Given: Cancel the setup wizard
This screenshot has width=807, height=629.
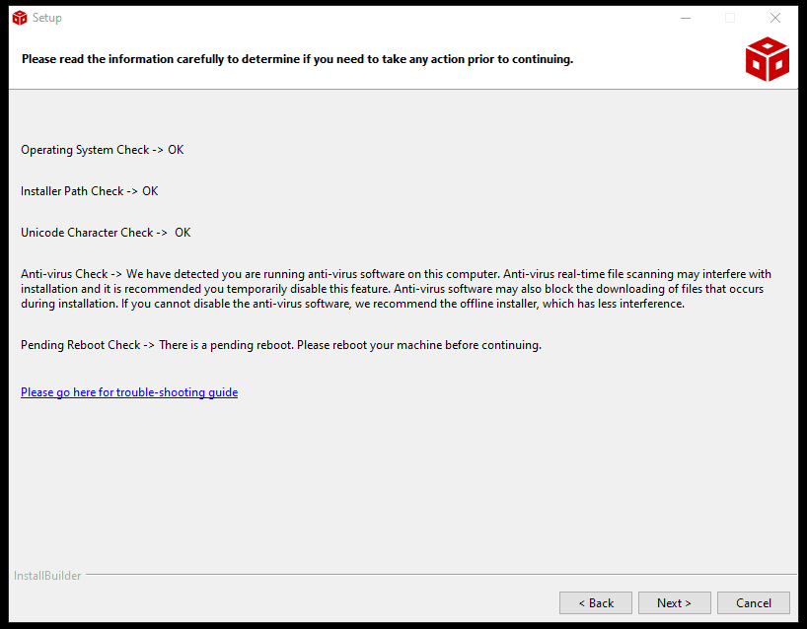Looking at the screenshot, I should [753, 602].
